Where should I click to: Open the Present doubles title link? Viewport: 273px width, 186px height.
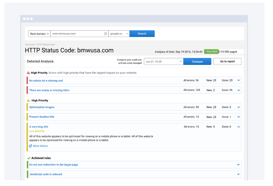pyautogui.click(x=42, y=117)
